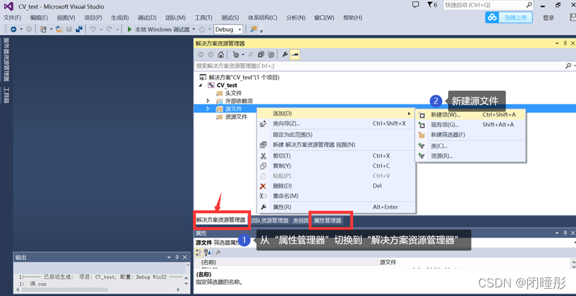Screen dimensions: 576x296
Task: Select 属性(R) in context menu
Action: 336,207
